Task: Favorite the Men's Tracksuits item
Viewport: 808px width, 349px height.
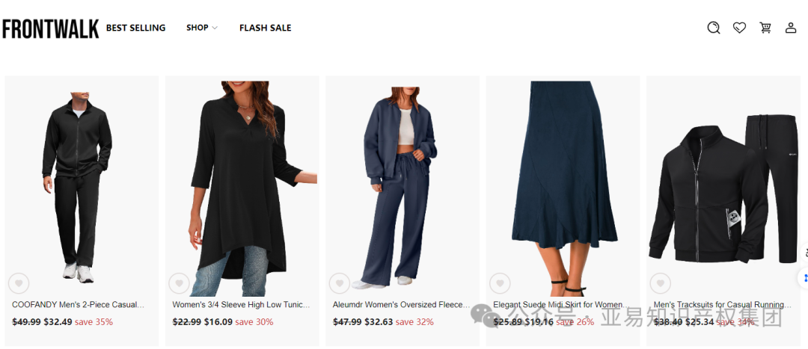Action: tap(660, 283)
